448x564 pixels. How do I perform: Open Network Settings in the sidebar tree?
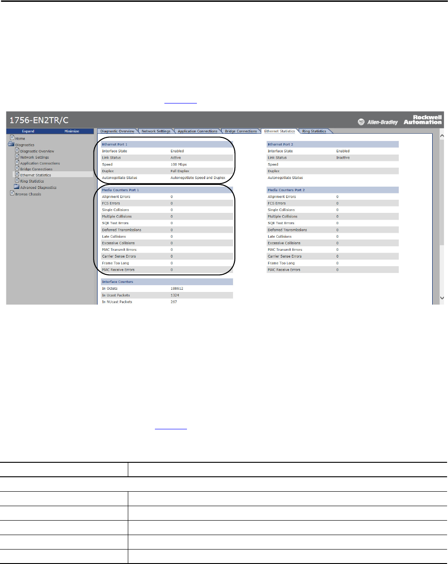pos(34,157)
